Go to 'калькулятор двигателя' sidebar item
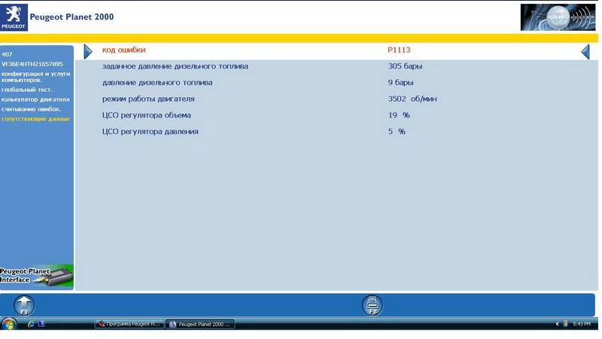This screenshot has width=602, height=339. [35, 99]
